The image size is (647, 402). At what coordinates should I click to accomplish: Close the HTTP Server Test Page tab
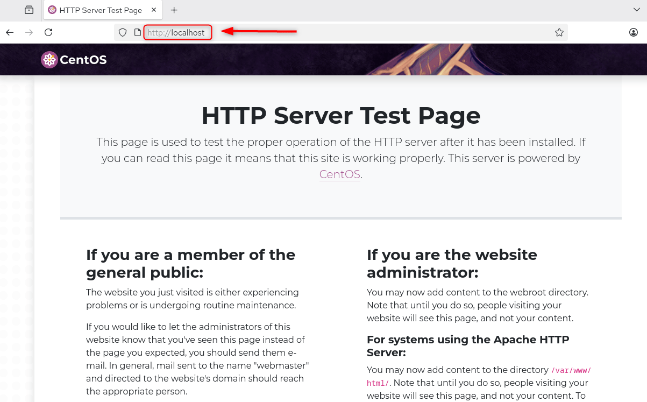point(153,10)
